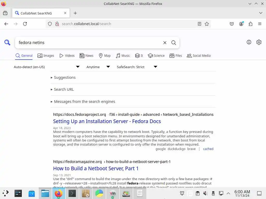This screenshot has height=199, width=266.
Task: Toggle Reader View in the address bar
Action: (x=199, y=24)
